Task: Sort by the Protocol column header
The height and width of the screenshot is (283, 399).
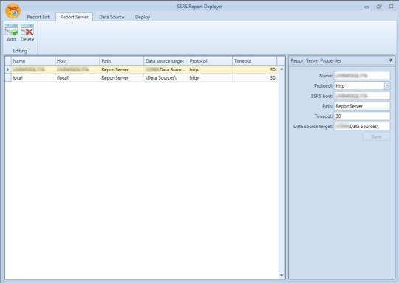Action: point(210,61)
